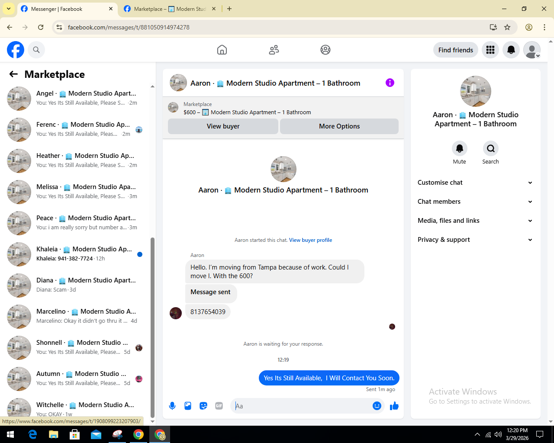Click the sent message 'Yes Its Still Available'
Viewport: 554px width, 443px height.
(x=329, y=378)
